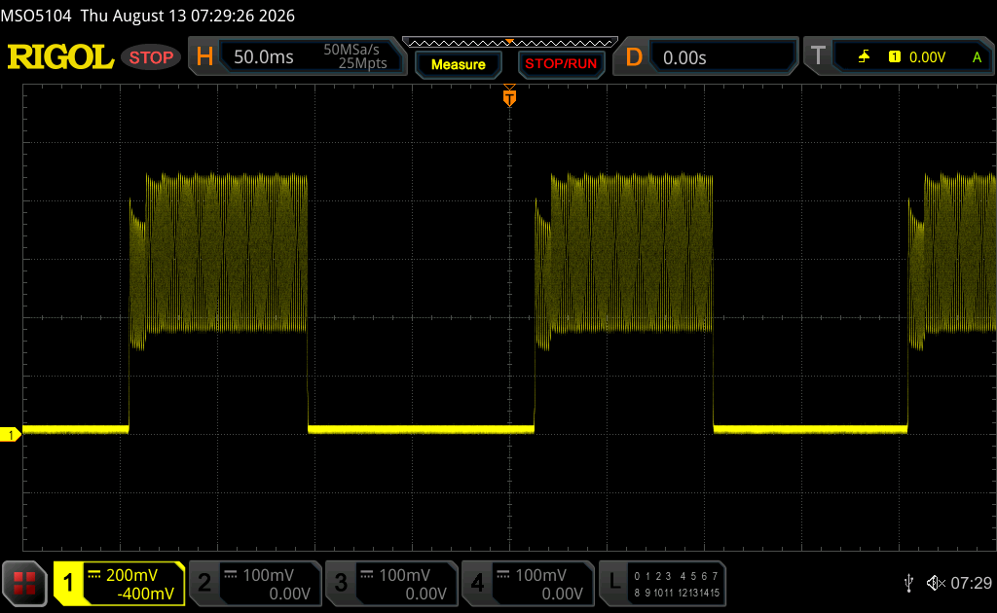This screenshot has width=997, height=613.
Task: Open the Measure menu
Action: 458,64
